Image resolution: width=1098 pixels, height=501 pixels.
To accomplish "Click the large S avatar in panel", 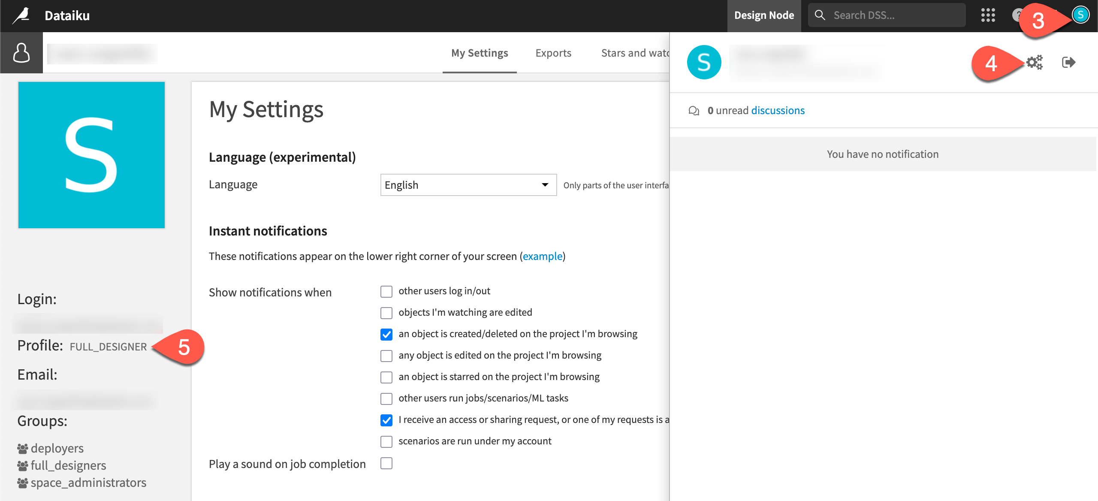I will coord(704,62).
